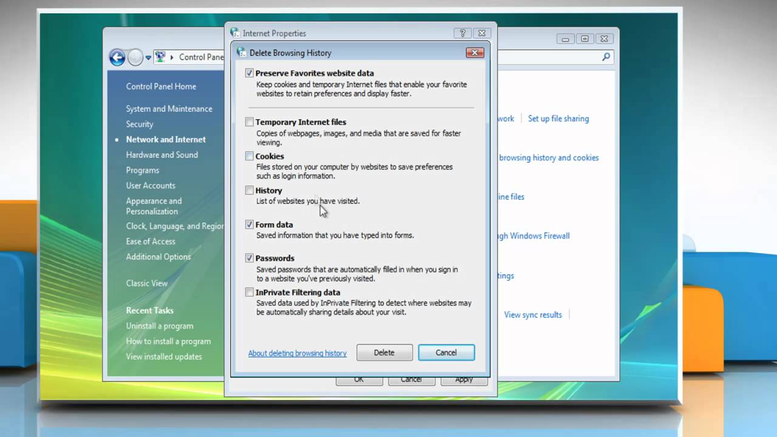Viewport: 777px width, 437px height.
Task: Open About deleting browsing history link
Action: pyautogui.click(x=297, y=353)
